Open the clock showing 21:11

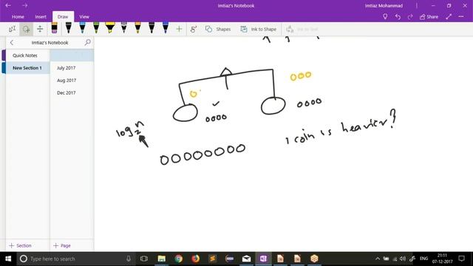click(442, 259)
